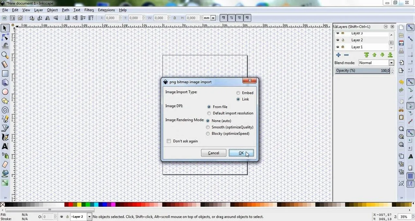
Task: Click the Add layer plus icon
Action: [x=338, y=55]
